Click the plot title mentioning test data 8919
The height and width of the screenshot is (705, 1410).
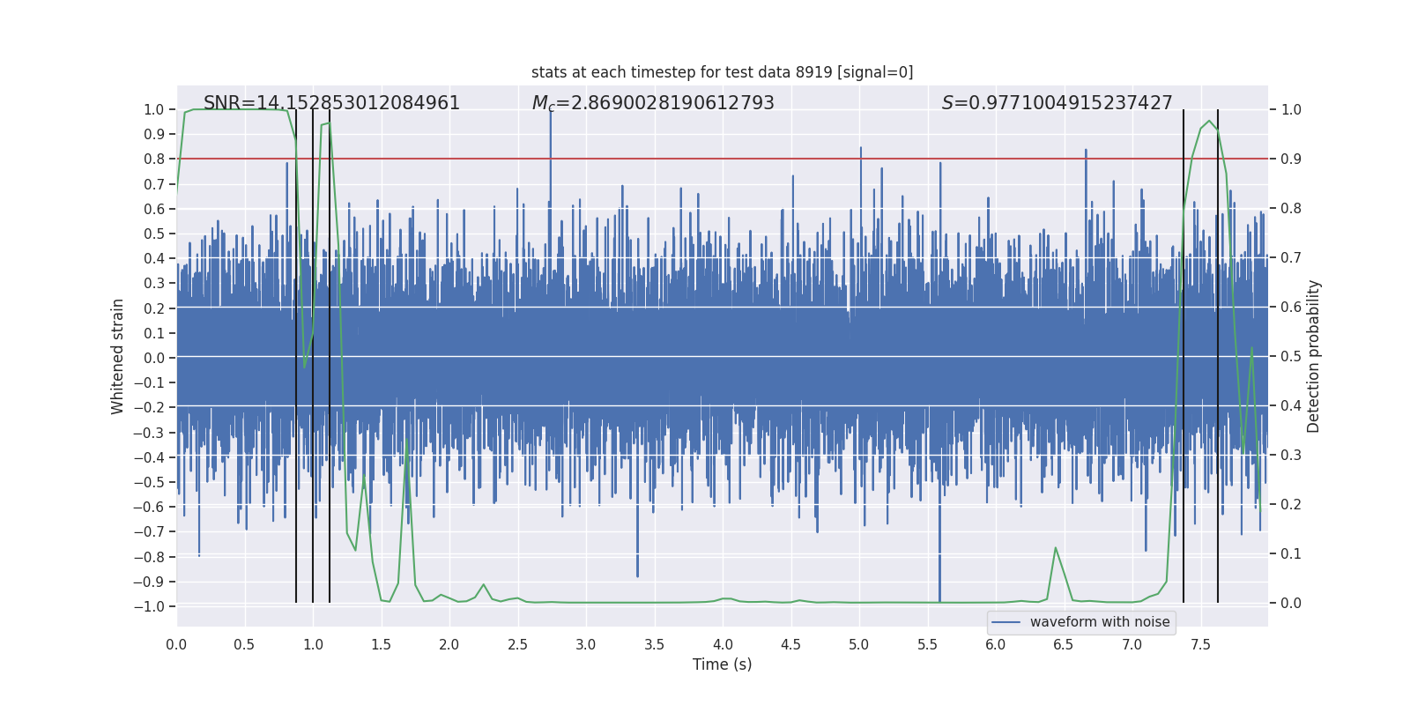click(722, 72)
